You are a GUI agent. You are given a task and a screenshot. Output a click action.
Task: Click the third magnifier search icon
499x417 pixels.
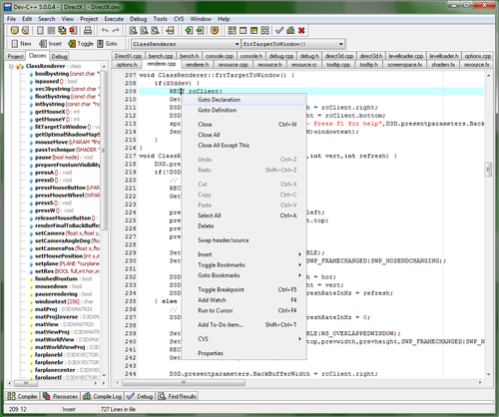tap(155, 31)
